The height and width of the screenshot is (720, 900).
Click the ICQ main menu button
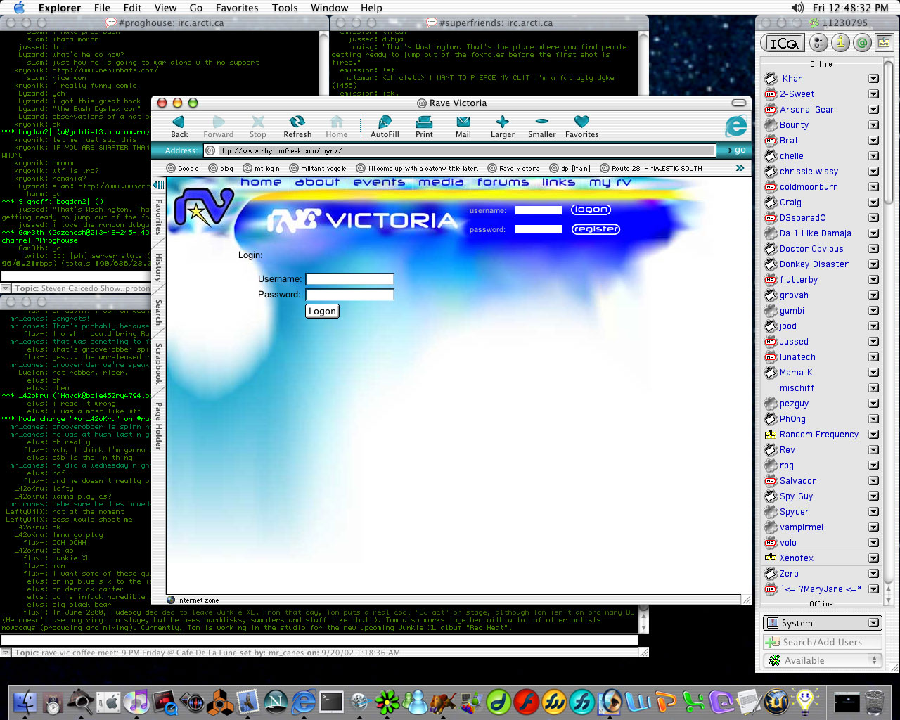pyautogui.click(x=783, y=43)
